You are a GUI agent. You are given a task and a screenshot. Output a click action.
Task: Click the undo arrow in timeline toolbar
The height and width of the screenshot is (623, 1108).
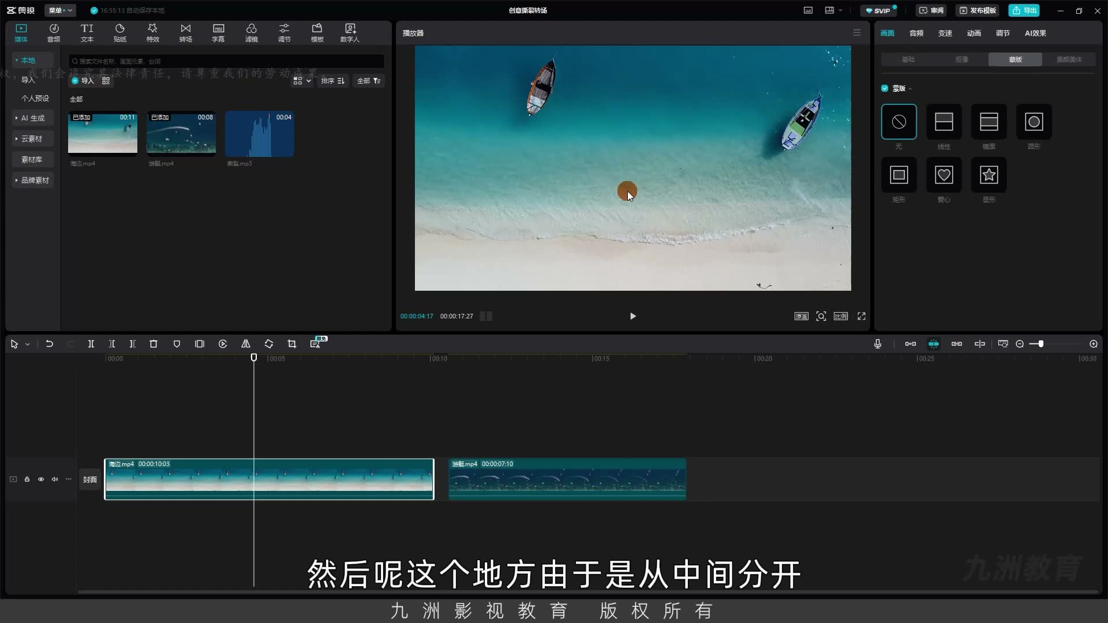pyautogui.click(x=50, y=344)
